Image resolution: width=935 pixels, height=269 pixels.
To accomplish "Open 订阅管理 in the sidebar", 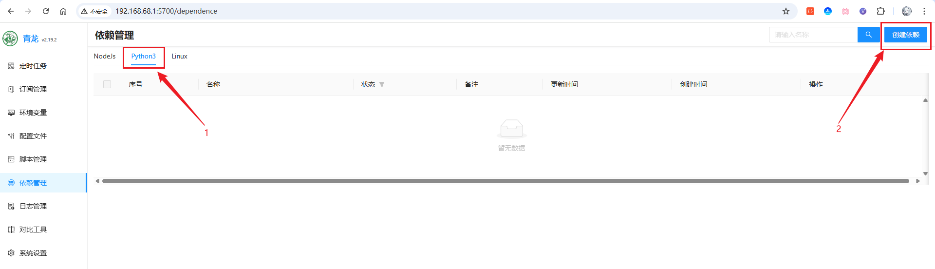I will coord(33,89).
